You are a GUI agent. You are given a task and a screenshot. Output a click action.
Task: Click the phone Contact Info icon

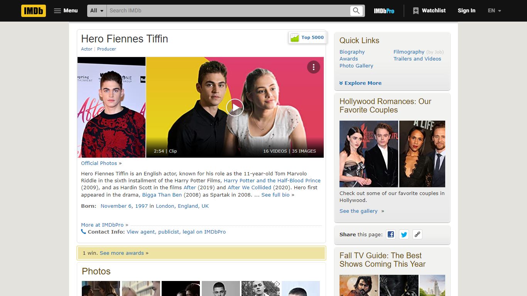pyautogui.click(x=83, y=232)
